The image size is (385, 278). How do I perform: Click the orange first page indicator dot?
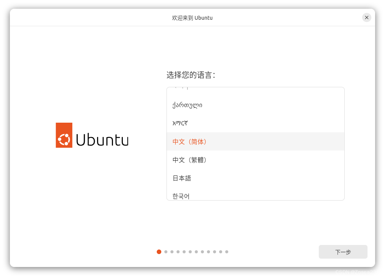point(159,252)
